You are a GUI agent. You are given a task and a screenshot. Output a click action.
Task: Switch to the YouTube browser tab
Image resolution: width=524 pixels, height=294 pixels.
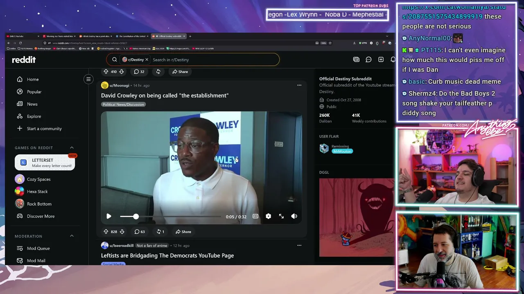pos(23,36)
